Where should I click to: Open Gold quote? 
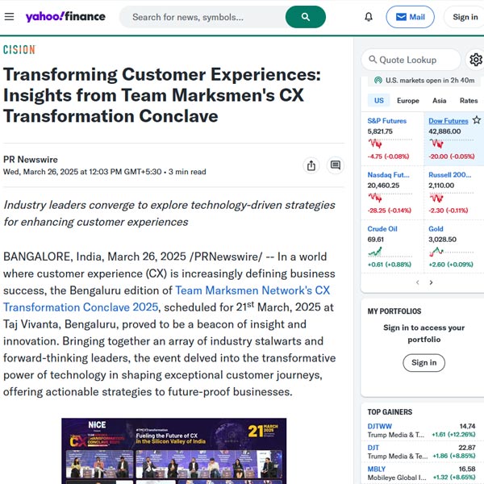point(436,229)
